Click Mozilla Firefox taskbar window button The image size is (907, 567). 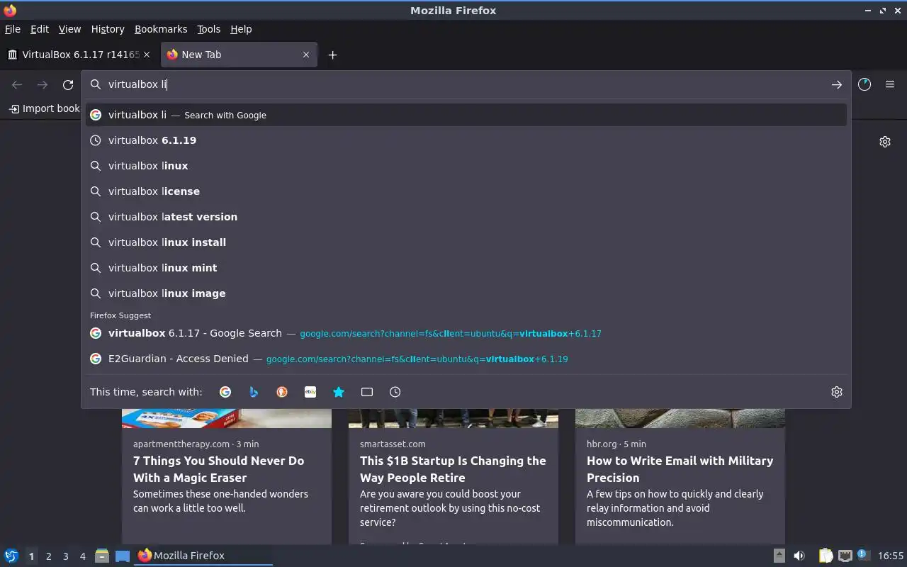click(x=203, y=556)
